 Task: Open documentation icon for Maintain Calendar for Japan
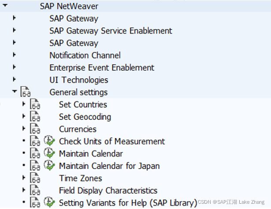tap(35, 165)
